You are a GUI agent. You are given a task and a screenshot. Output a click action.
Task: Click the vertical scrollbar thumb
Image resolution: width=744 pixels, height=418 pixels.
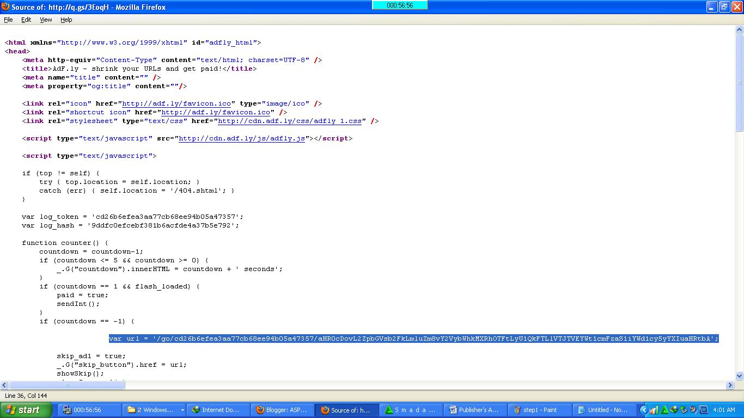pyautogui.click(x=739, y=83)
